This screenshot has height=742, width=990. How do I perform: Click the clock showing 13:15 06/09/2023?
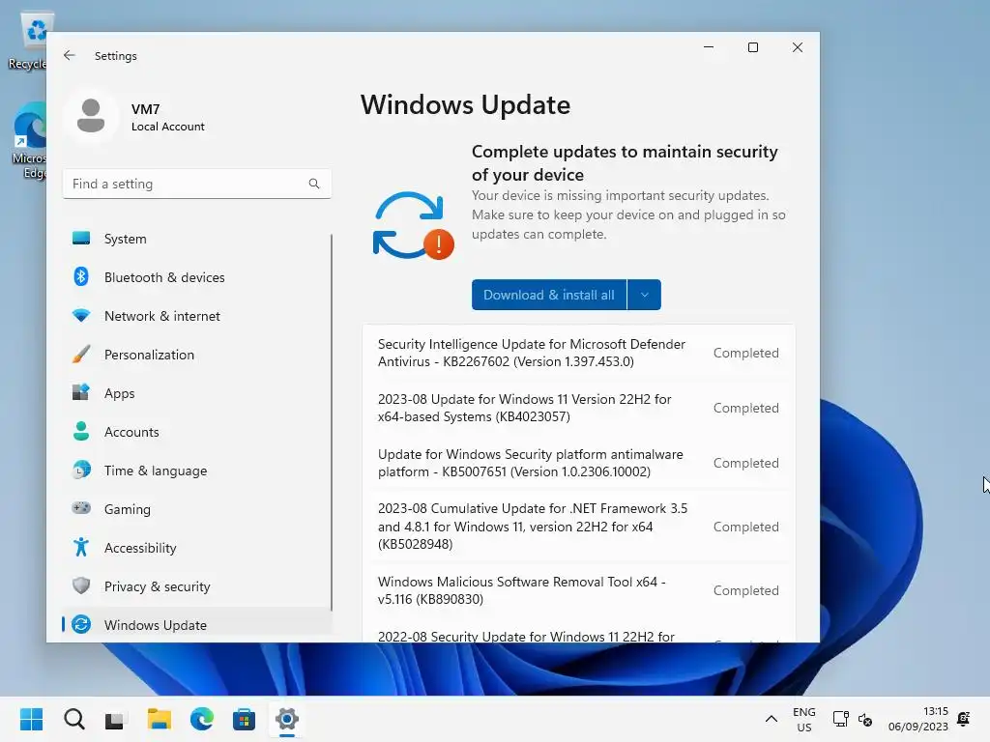918,719
